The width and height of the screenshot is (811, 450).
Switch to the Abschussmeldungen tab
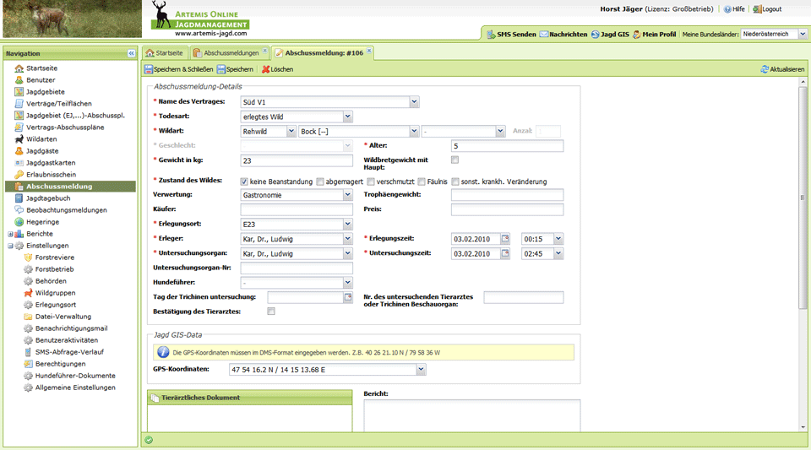pos(230,52)
